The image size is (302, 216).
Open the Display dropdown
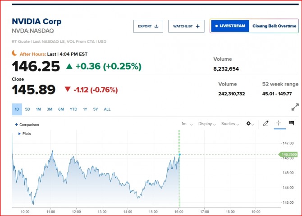pos(207,124)
